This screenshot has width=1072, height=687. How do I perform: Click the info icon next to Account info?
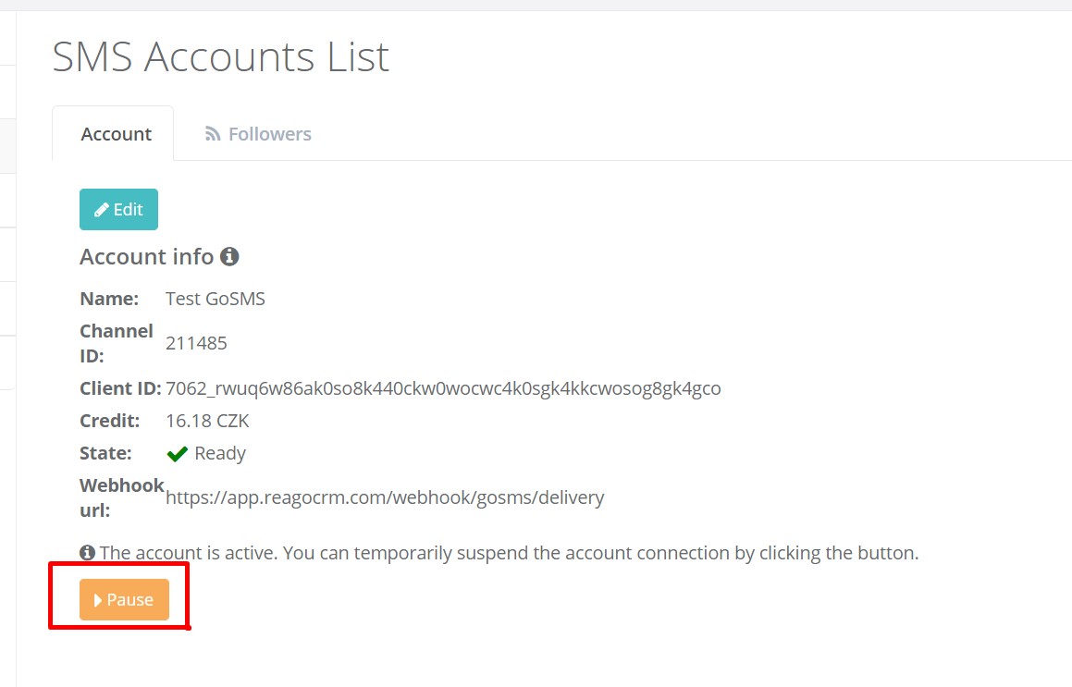pyautogui.click(x=229, y=256)
